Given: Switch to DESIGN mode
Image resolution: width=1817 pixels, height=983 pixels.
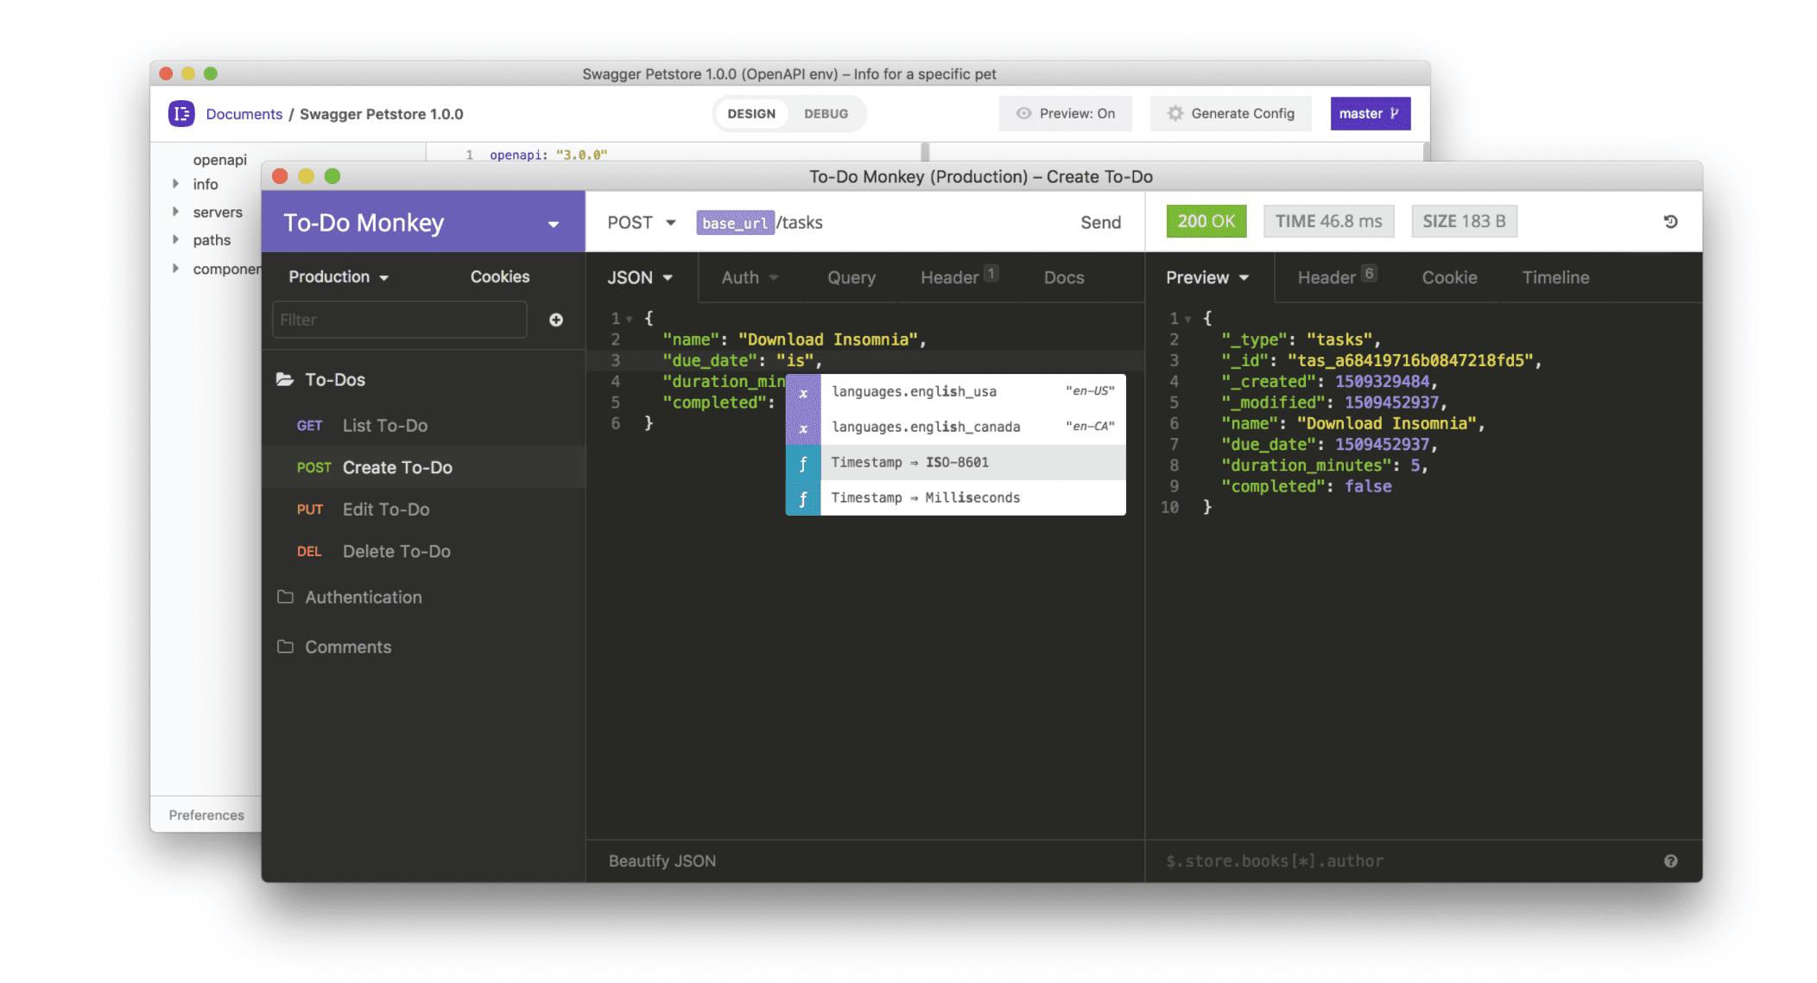Looking at the screenshot, I should (750, 113).
